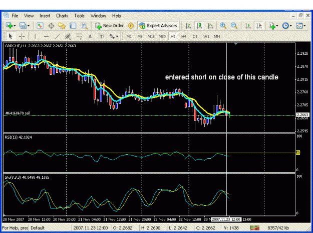
Task: Expand the Indicators dropdown arrow
Action: pyautogui.click(x=277, y=26)
